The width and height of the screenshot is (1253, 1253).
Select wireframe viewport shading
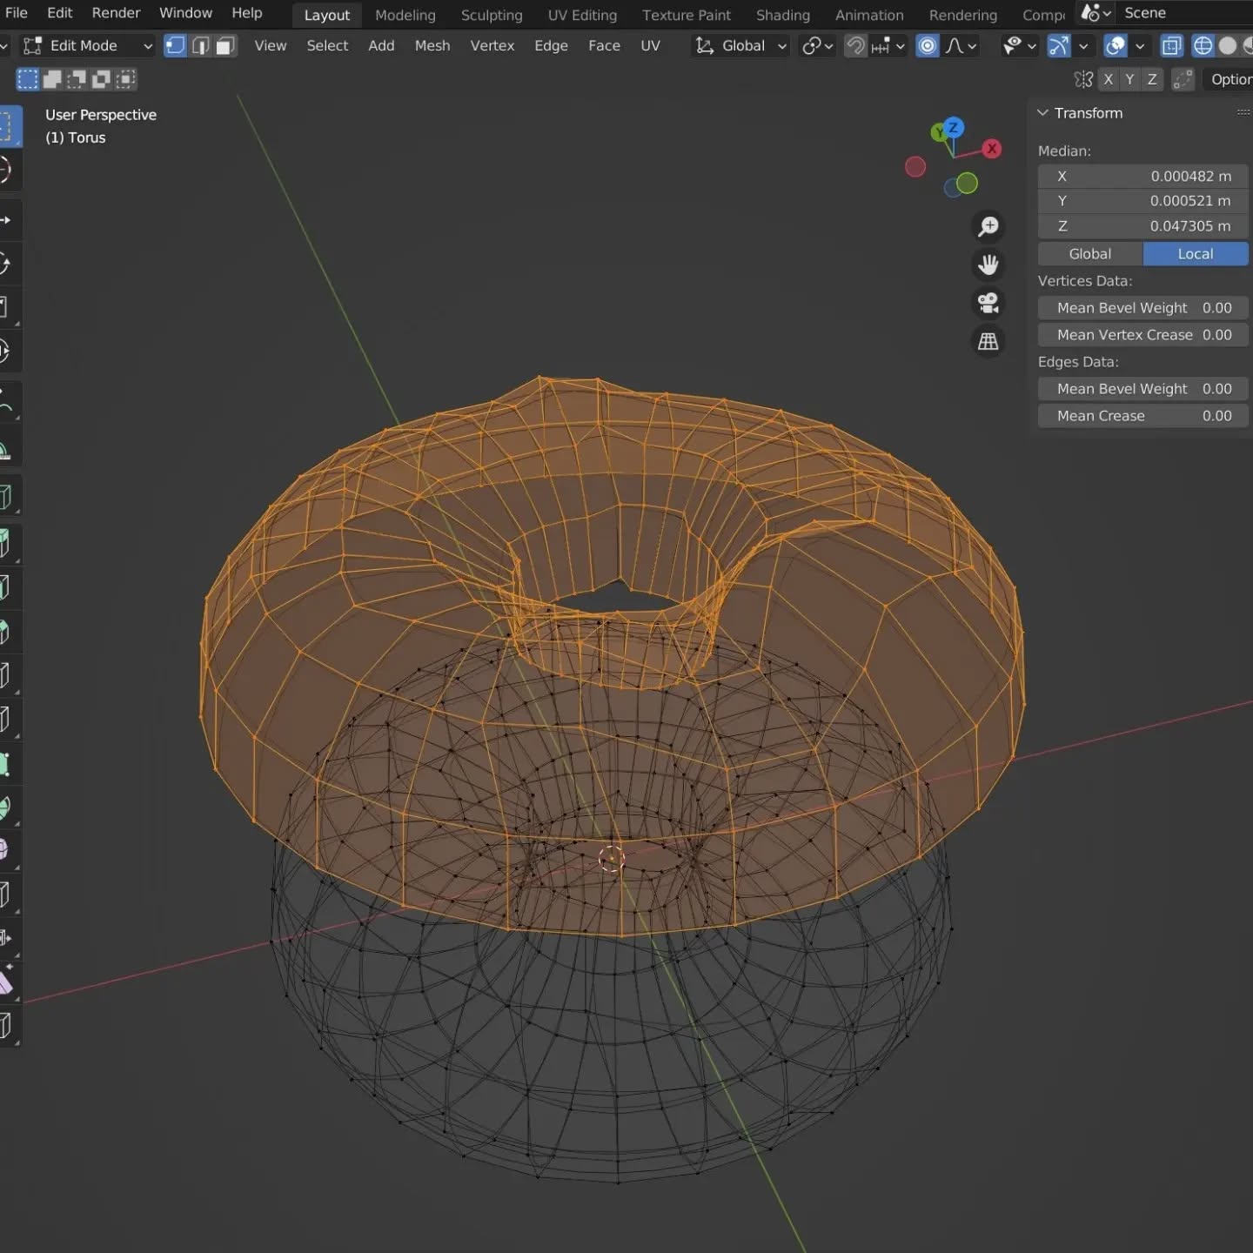1202,46
